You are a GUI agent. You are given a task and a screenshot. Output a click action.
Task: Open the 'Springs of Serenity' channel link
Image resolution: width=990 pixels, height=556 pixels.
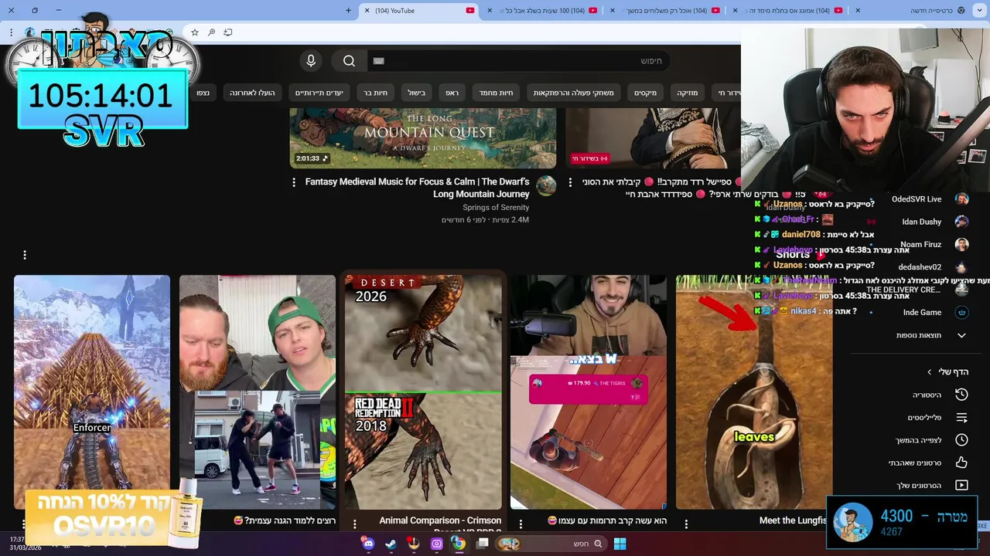(496, 208)
